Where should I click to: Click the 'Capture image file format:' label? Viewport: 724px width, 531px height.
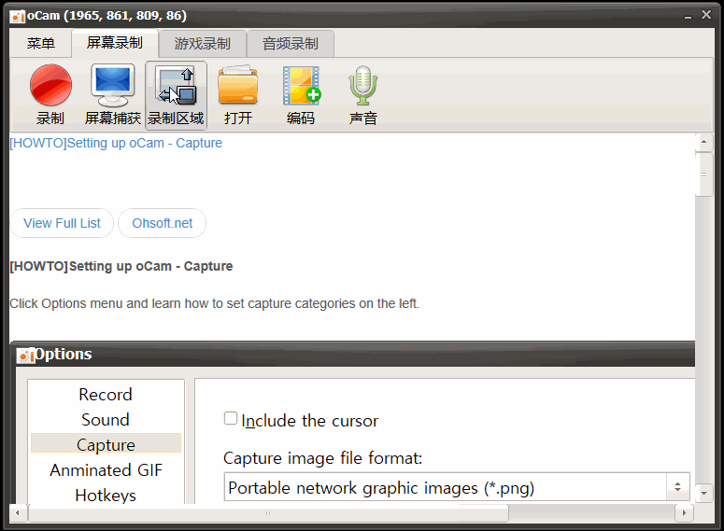(322, 458)
